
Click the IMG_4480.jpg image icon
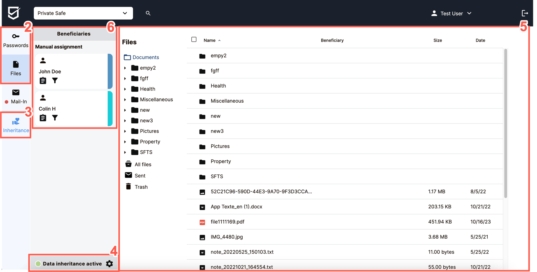pos(202,237)
